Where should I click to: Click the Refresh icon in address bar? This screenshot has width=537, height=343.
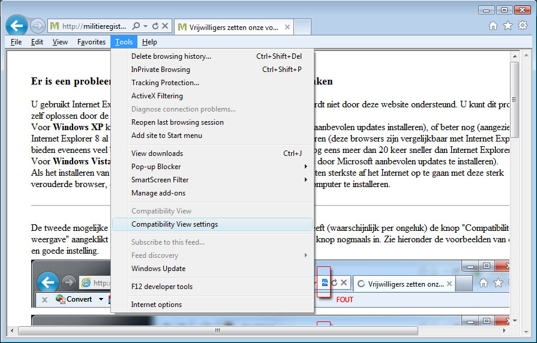click(x=155, y=26)
